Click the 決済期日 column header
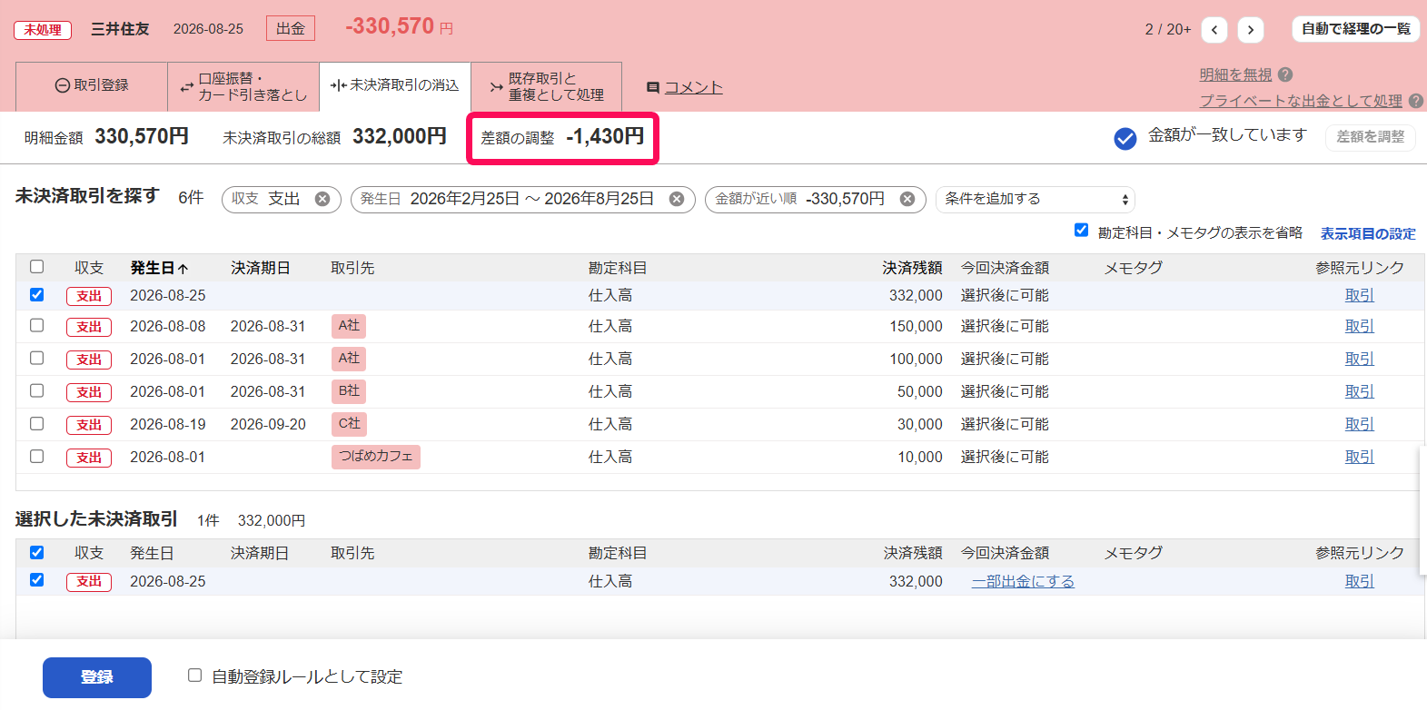1427x710 pixels. coord(260,268)
